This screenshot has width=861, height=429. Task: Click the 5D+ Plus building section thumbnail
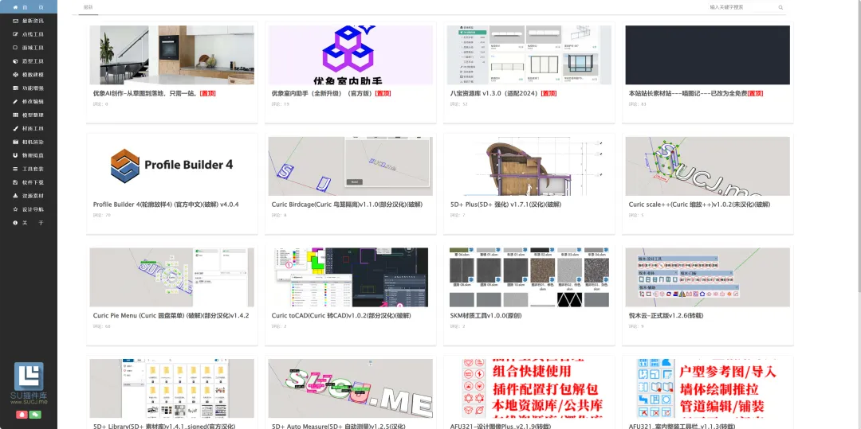click(529, 166)
